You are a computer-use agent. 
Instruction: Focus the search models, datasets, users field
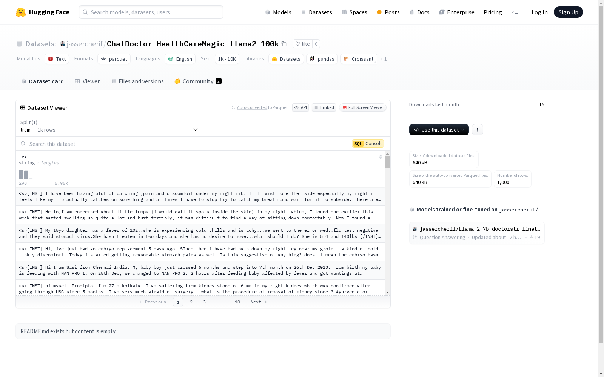coord(151,12)
